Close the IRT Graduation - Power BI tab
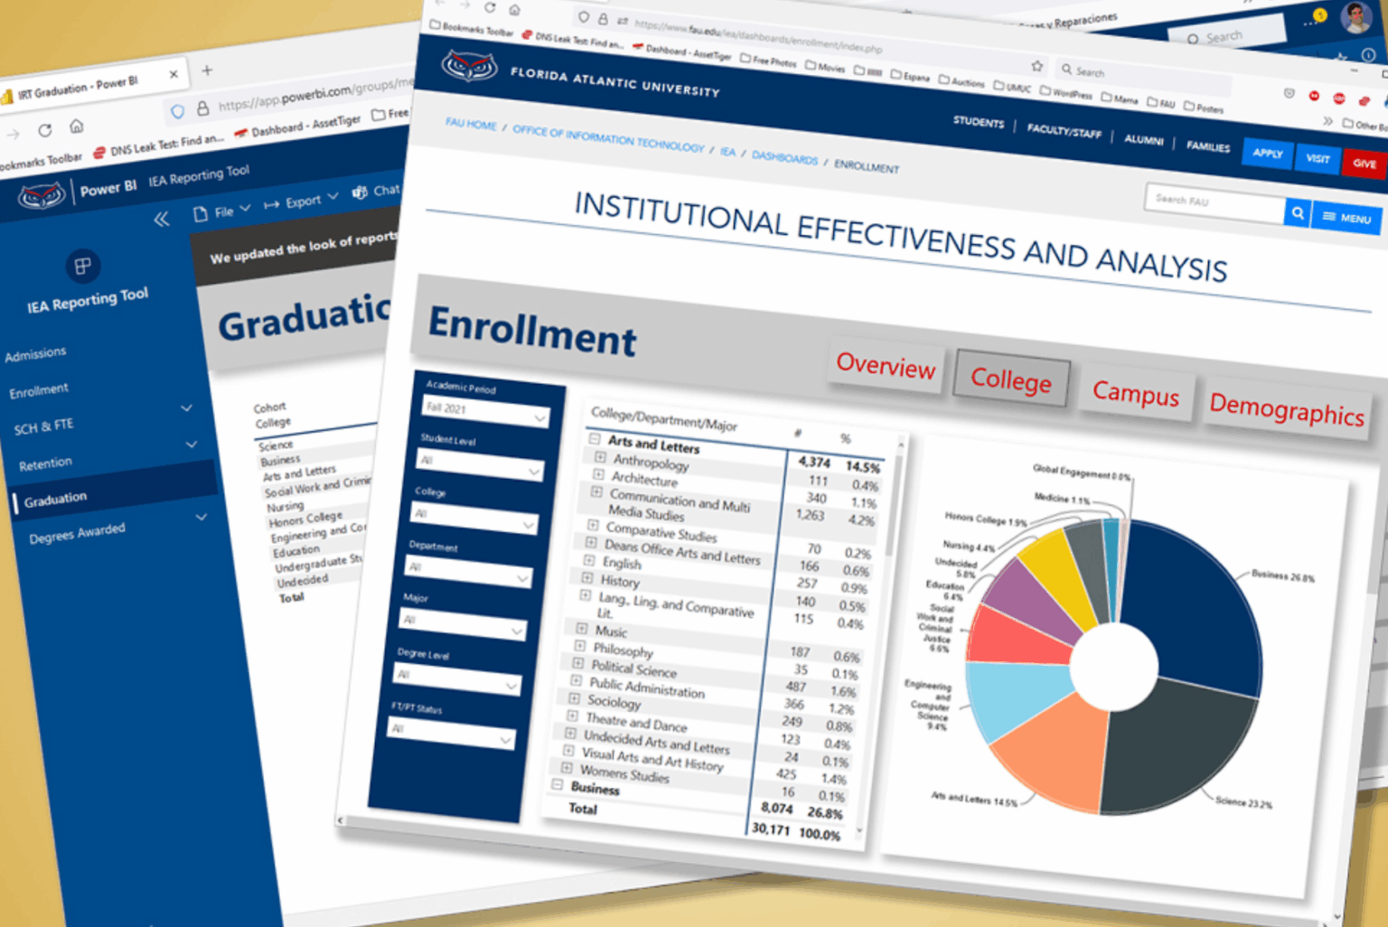1388x927 pixels. click(x=173, y=74)
